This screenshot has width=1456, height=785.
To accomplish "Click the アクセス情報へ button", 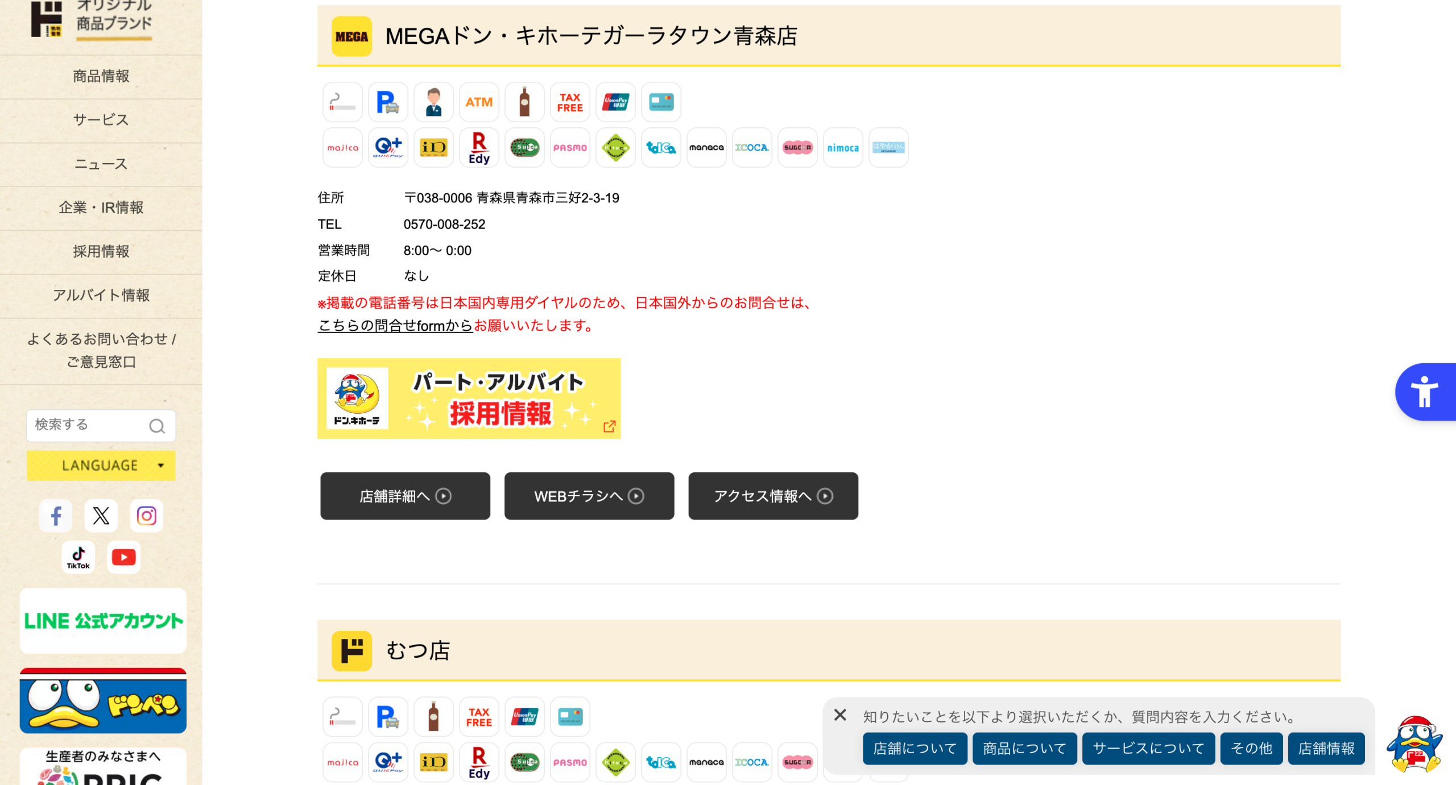I will [773, 496].
